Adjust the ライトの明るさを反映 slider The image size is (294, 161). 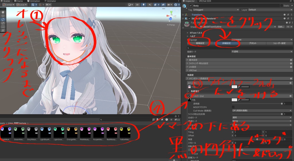(257, 114)
